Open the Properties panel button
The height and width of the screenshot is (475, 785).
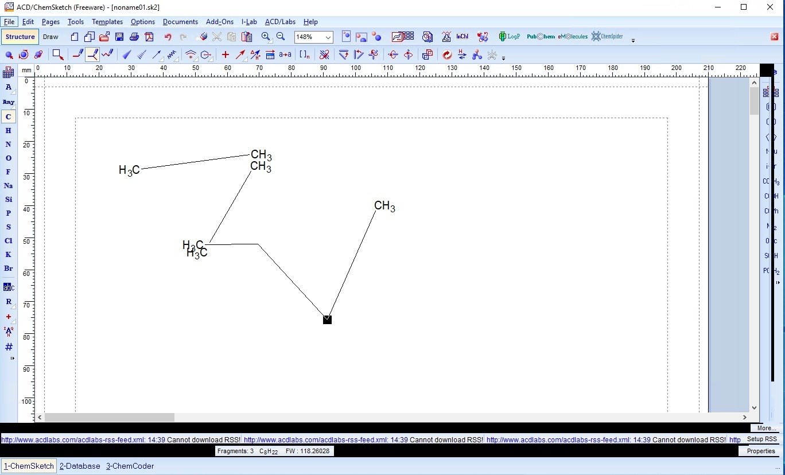click(761, 451)
